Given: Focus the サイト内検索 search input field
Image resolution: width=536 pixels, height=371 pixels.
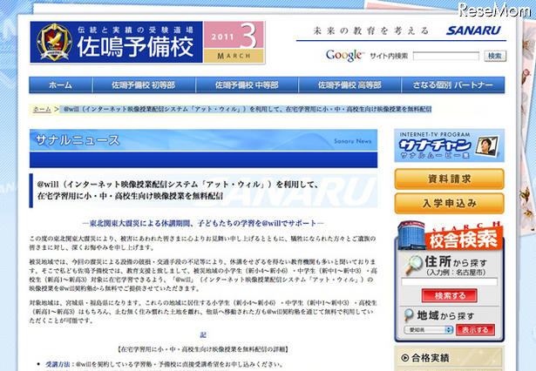Looking at the screenshot, I should pos(445,56).
